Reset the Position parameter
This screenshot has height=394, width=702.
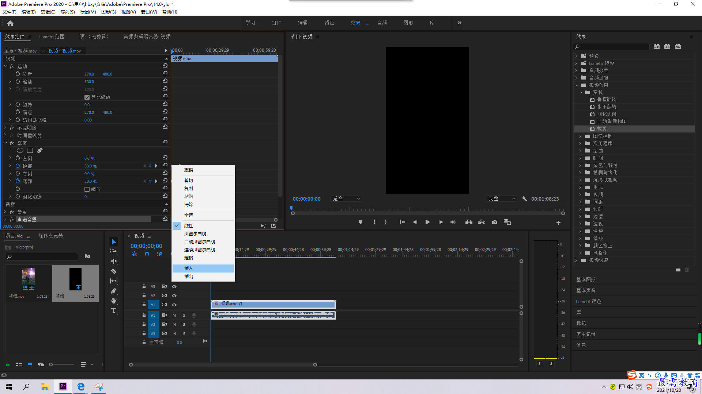[165, 73]
